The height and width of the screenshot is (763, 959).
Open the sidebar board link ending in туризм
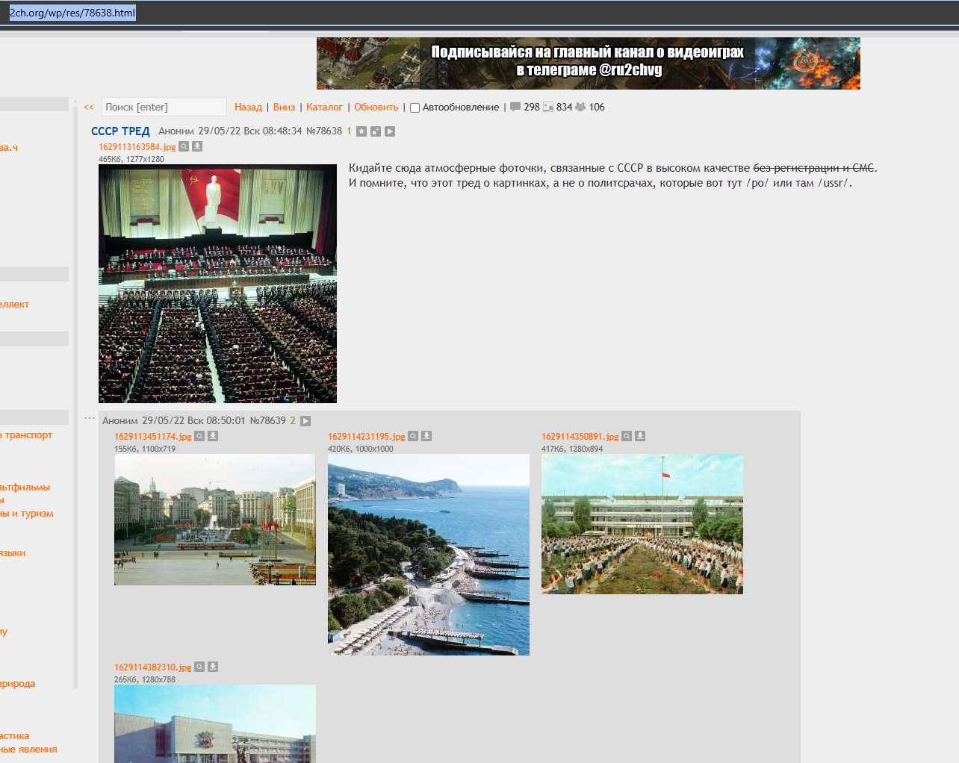coord(27,514)
